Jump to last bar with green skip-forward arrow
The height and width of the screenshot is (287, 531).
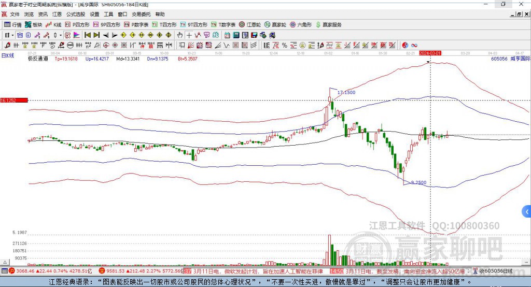pos(96,35)
